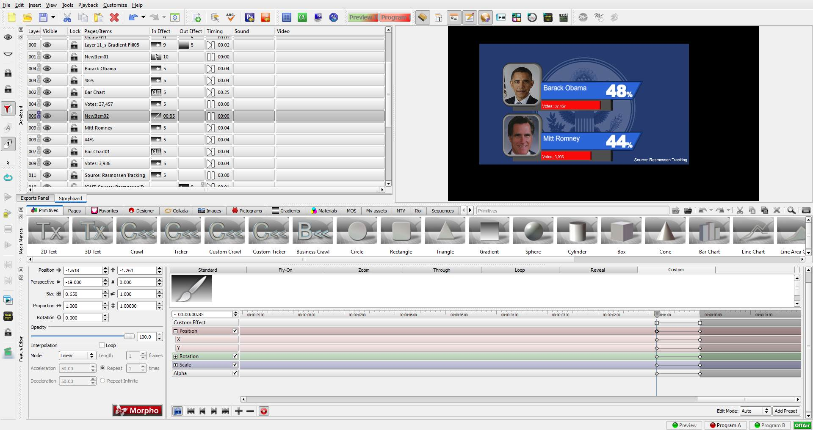
Task: Toggle visibility of the Bar Chart01 layer
Action: (47, 152)
